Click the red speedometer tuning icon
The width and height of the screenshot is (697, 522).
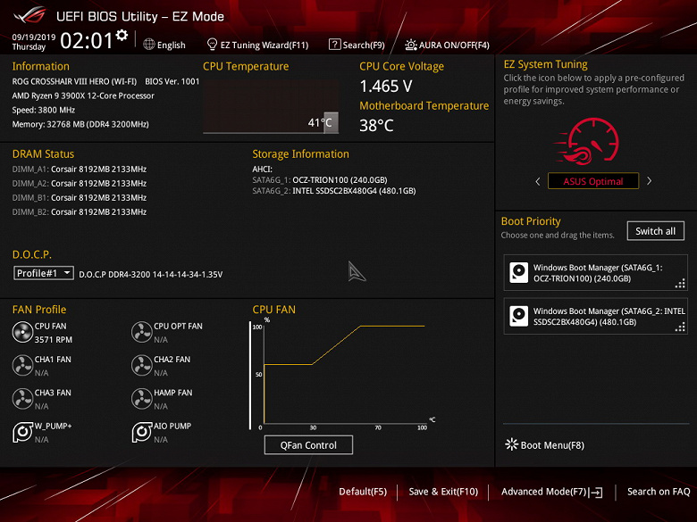click(x=587, y=142)
